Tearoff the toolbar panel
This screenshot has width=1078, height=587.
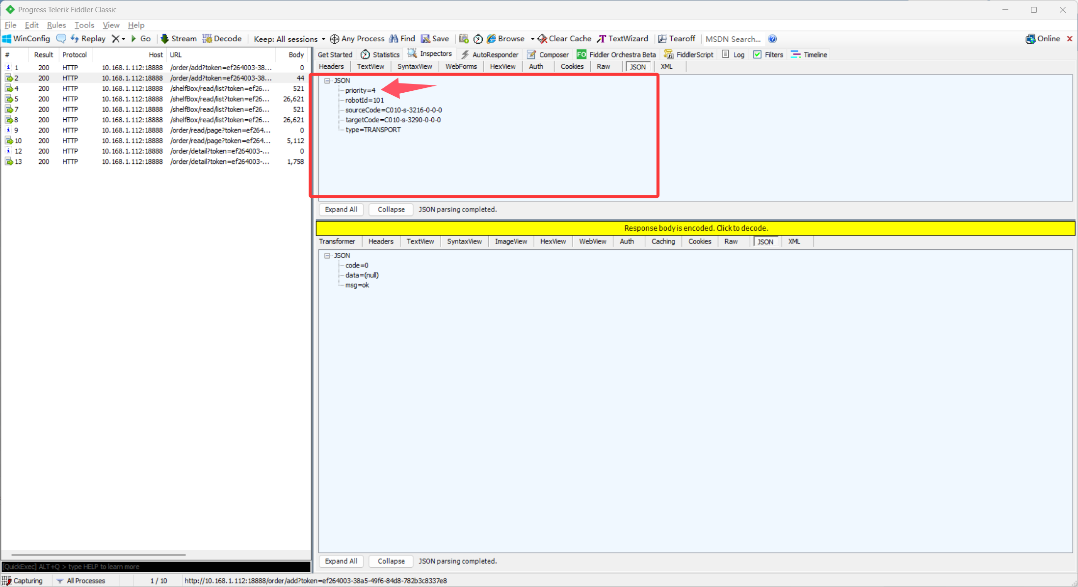(x=677, y=39)
